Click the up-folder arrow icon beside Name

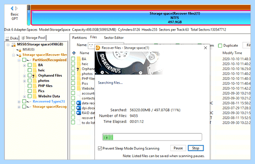74,53
